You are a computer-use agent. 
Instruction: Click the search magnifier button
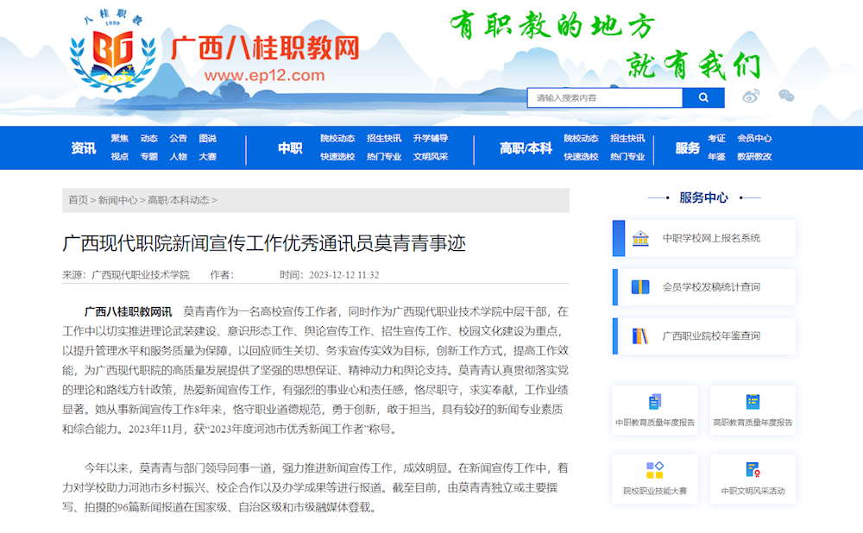(703, 97)
